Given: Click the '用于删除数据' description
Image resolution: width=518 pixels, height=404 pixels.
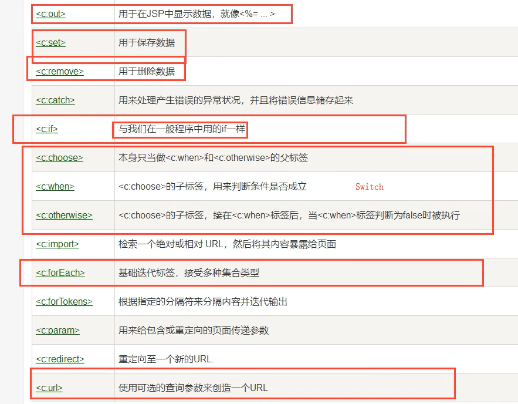Looking at the screenshot, I should tap(147, 72).
